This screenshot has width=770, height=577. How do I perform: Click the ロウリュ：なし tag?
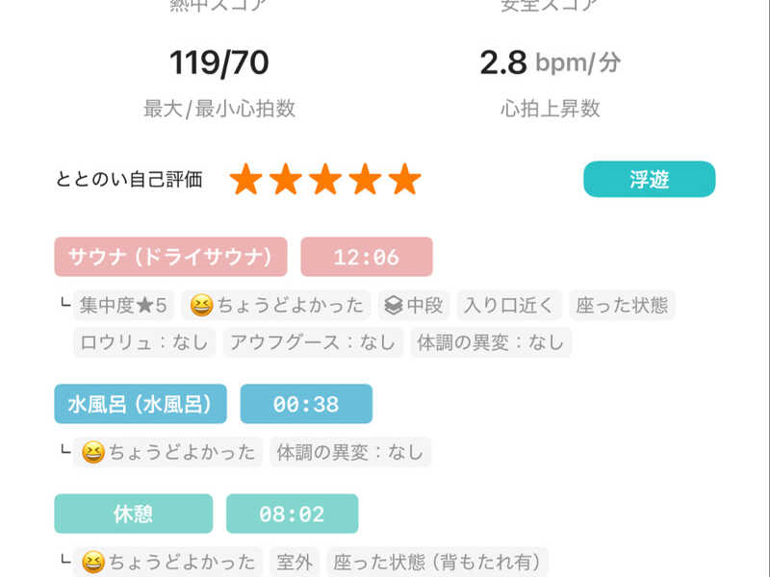[143, 342]
